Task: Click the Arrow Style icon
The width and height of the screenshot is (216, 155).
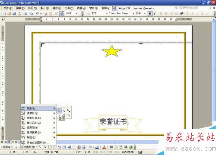Action: [x=121, y=147]
